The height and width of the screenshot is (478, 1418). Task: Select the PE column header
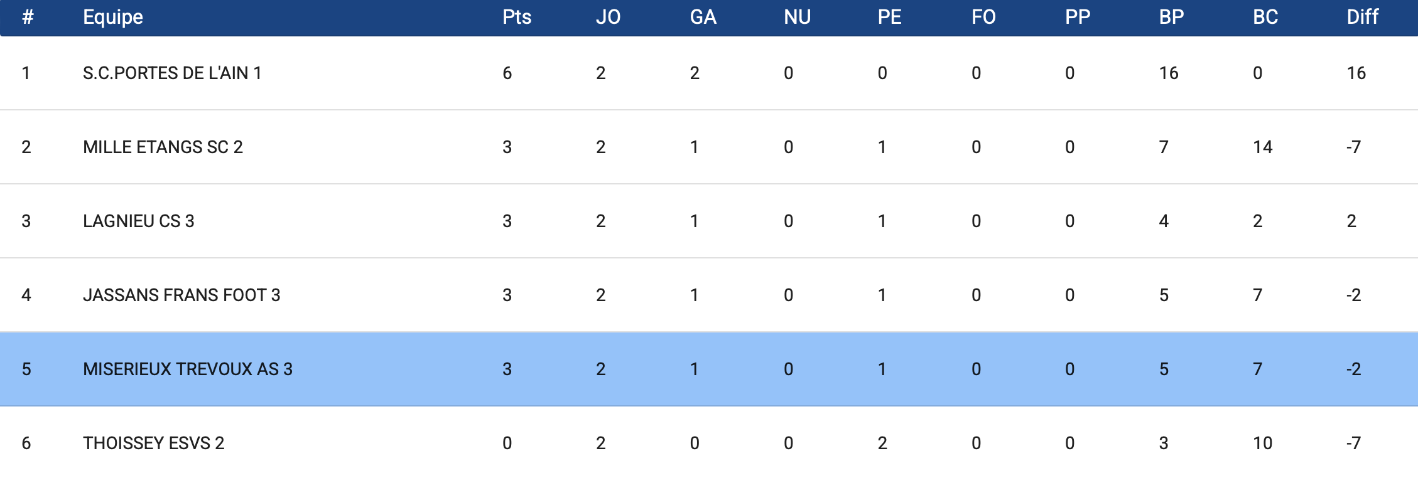(x=889, y=17)
